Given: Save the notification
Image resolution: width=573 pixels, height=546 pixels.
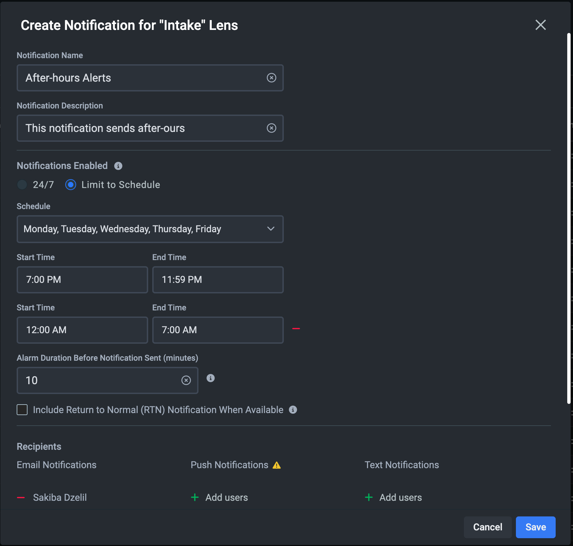Looking at the screenshot, I should (535, 527).
